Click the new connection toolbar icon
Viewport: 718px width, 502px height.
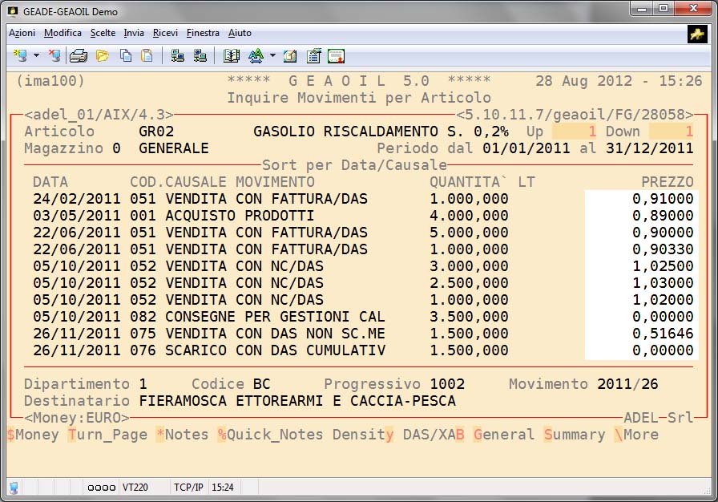coord(20,56)
